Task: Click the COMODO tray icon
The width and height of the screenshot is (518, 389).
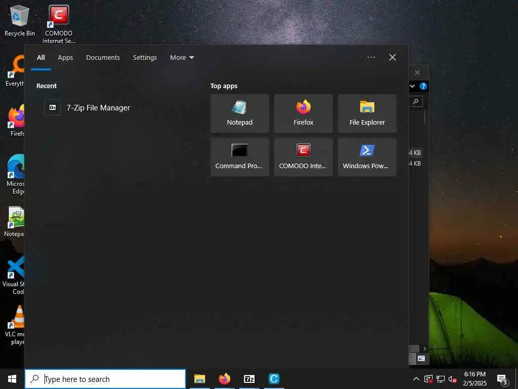Action: click(428, 379)
